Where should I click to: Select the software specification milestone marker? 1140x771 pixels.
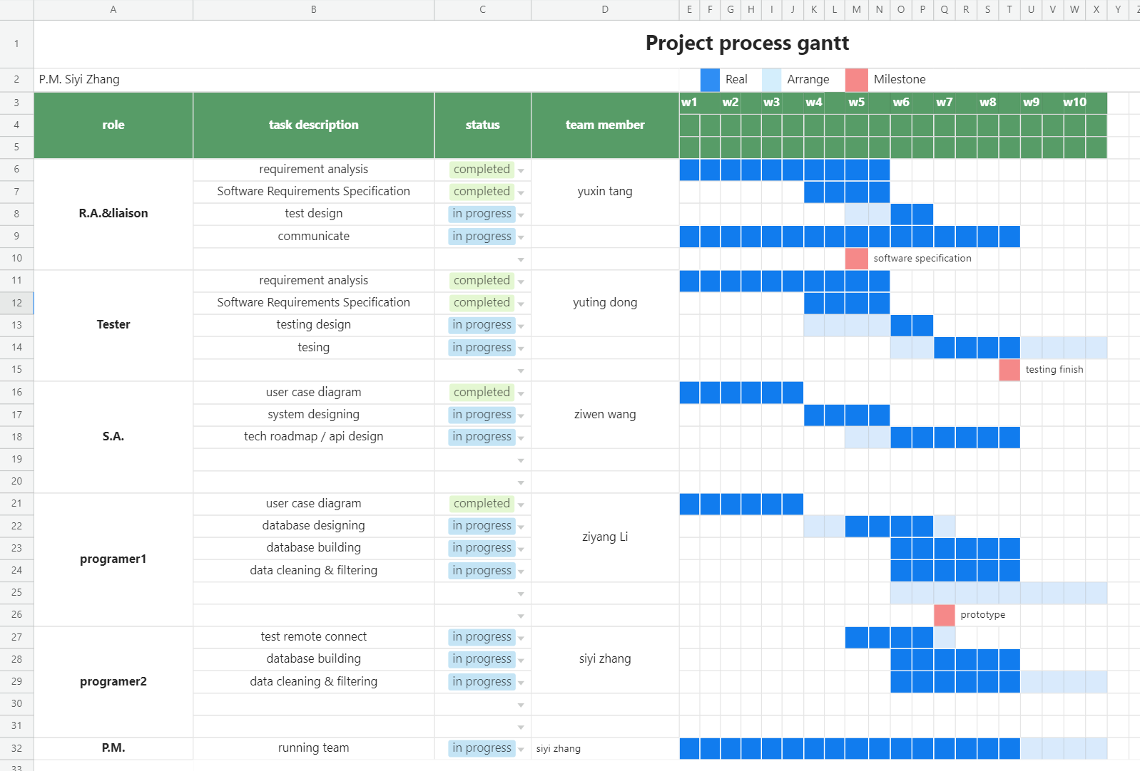click(856, 259)
